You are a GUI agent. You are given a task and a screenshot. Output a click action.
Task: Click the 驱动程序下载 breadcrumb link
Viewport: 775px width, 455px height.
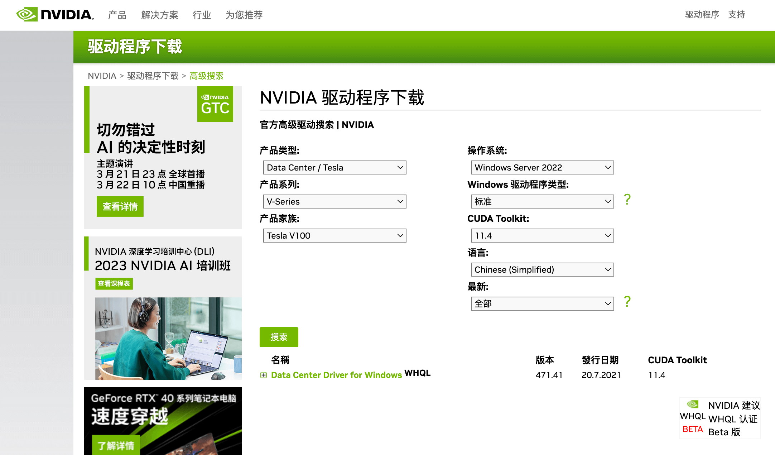click(x=153, y=76)
